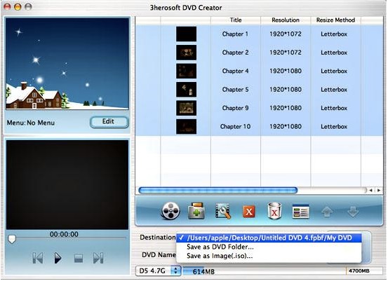388x281 pixels.
Task: Click Chapter 1 resolution 1920*1072
Action: pyautogui.click(x=286, y=34)
